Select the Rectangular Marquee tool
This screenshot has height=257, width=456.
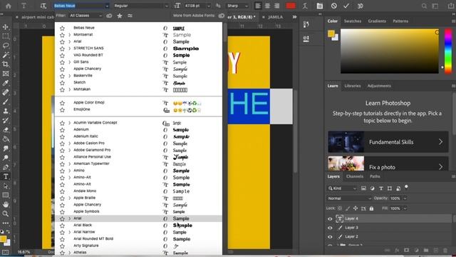coord(6,36)
